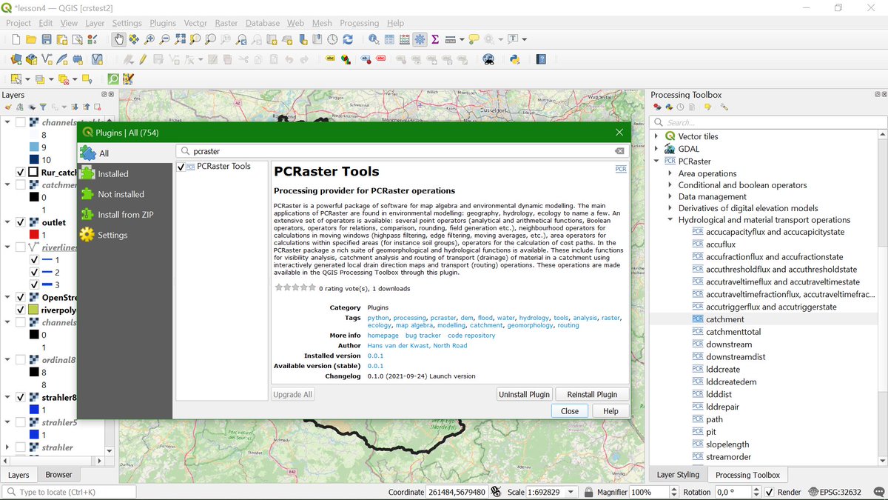The width and height of the screenshot is (888, 500).
Task: Open the Vector menu
Action: [x=195, y=23]
